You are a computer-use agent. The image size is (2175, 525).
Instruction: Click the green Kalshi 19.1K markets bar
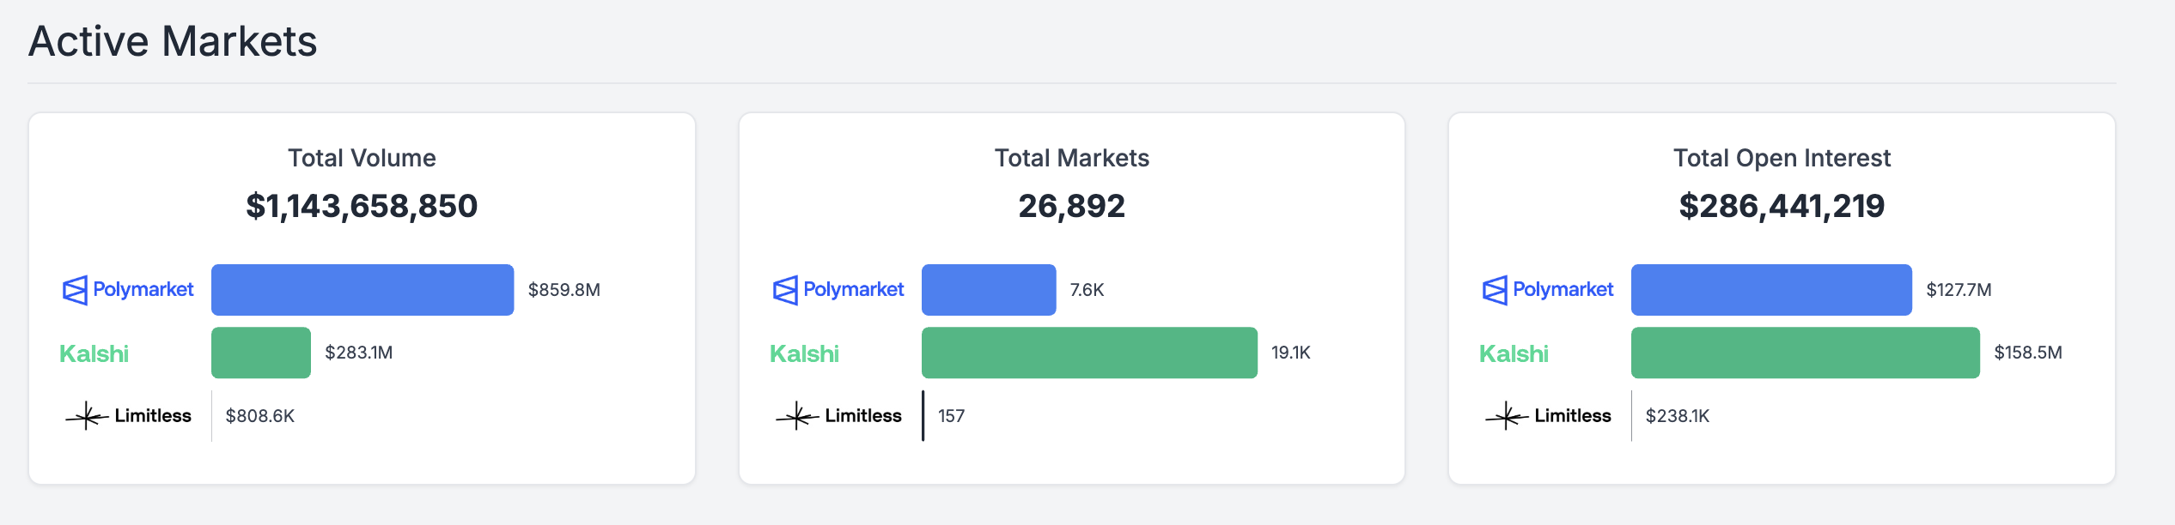[1089, 353]
